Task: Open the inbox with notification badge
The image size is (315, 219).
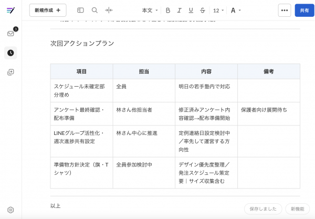Action: pyautogui.click(x=10, y=33)
